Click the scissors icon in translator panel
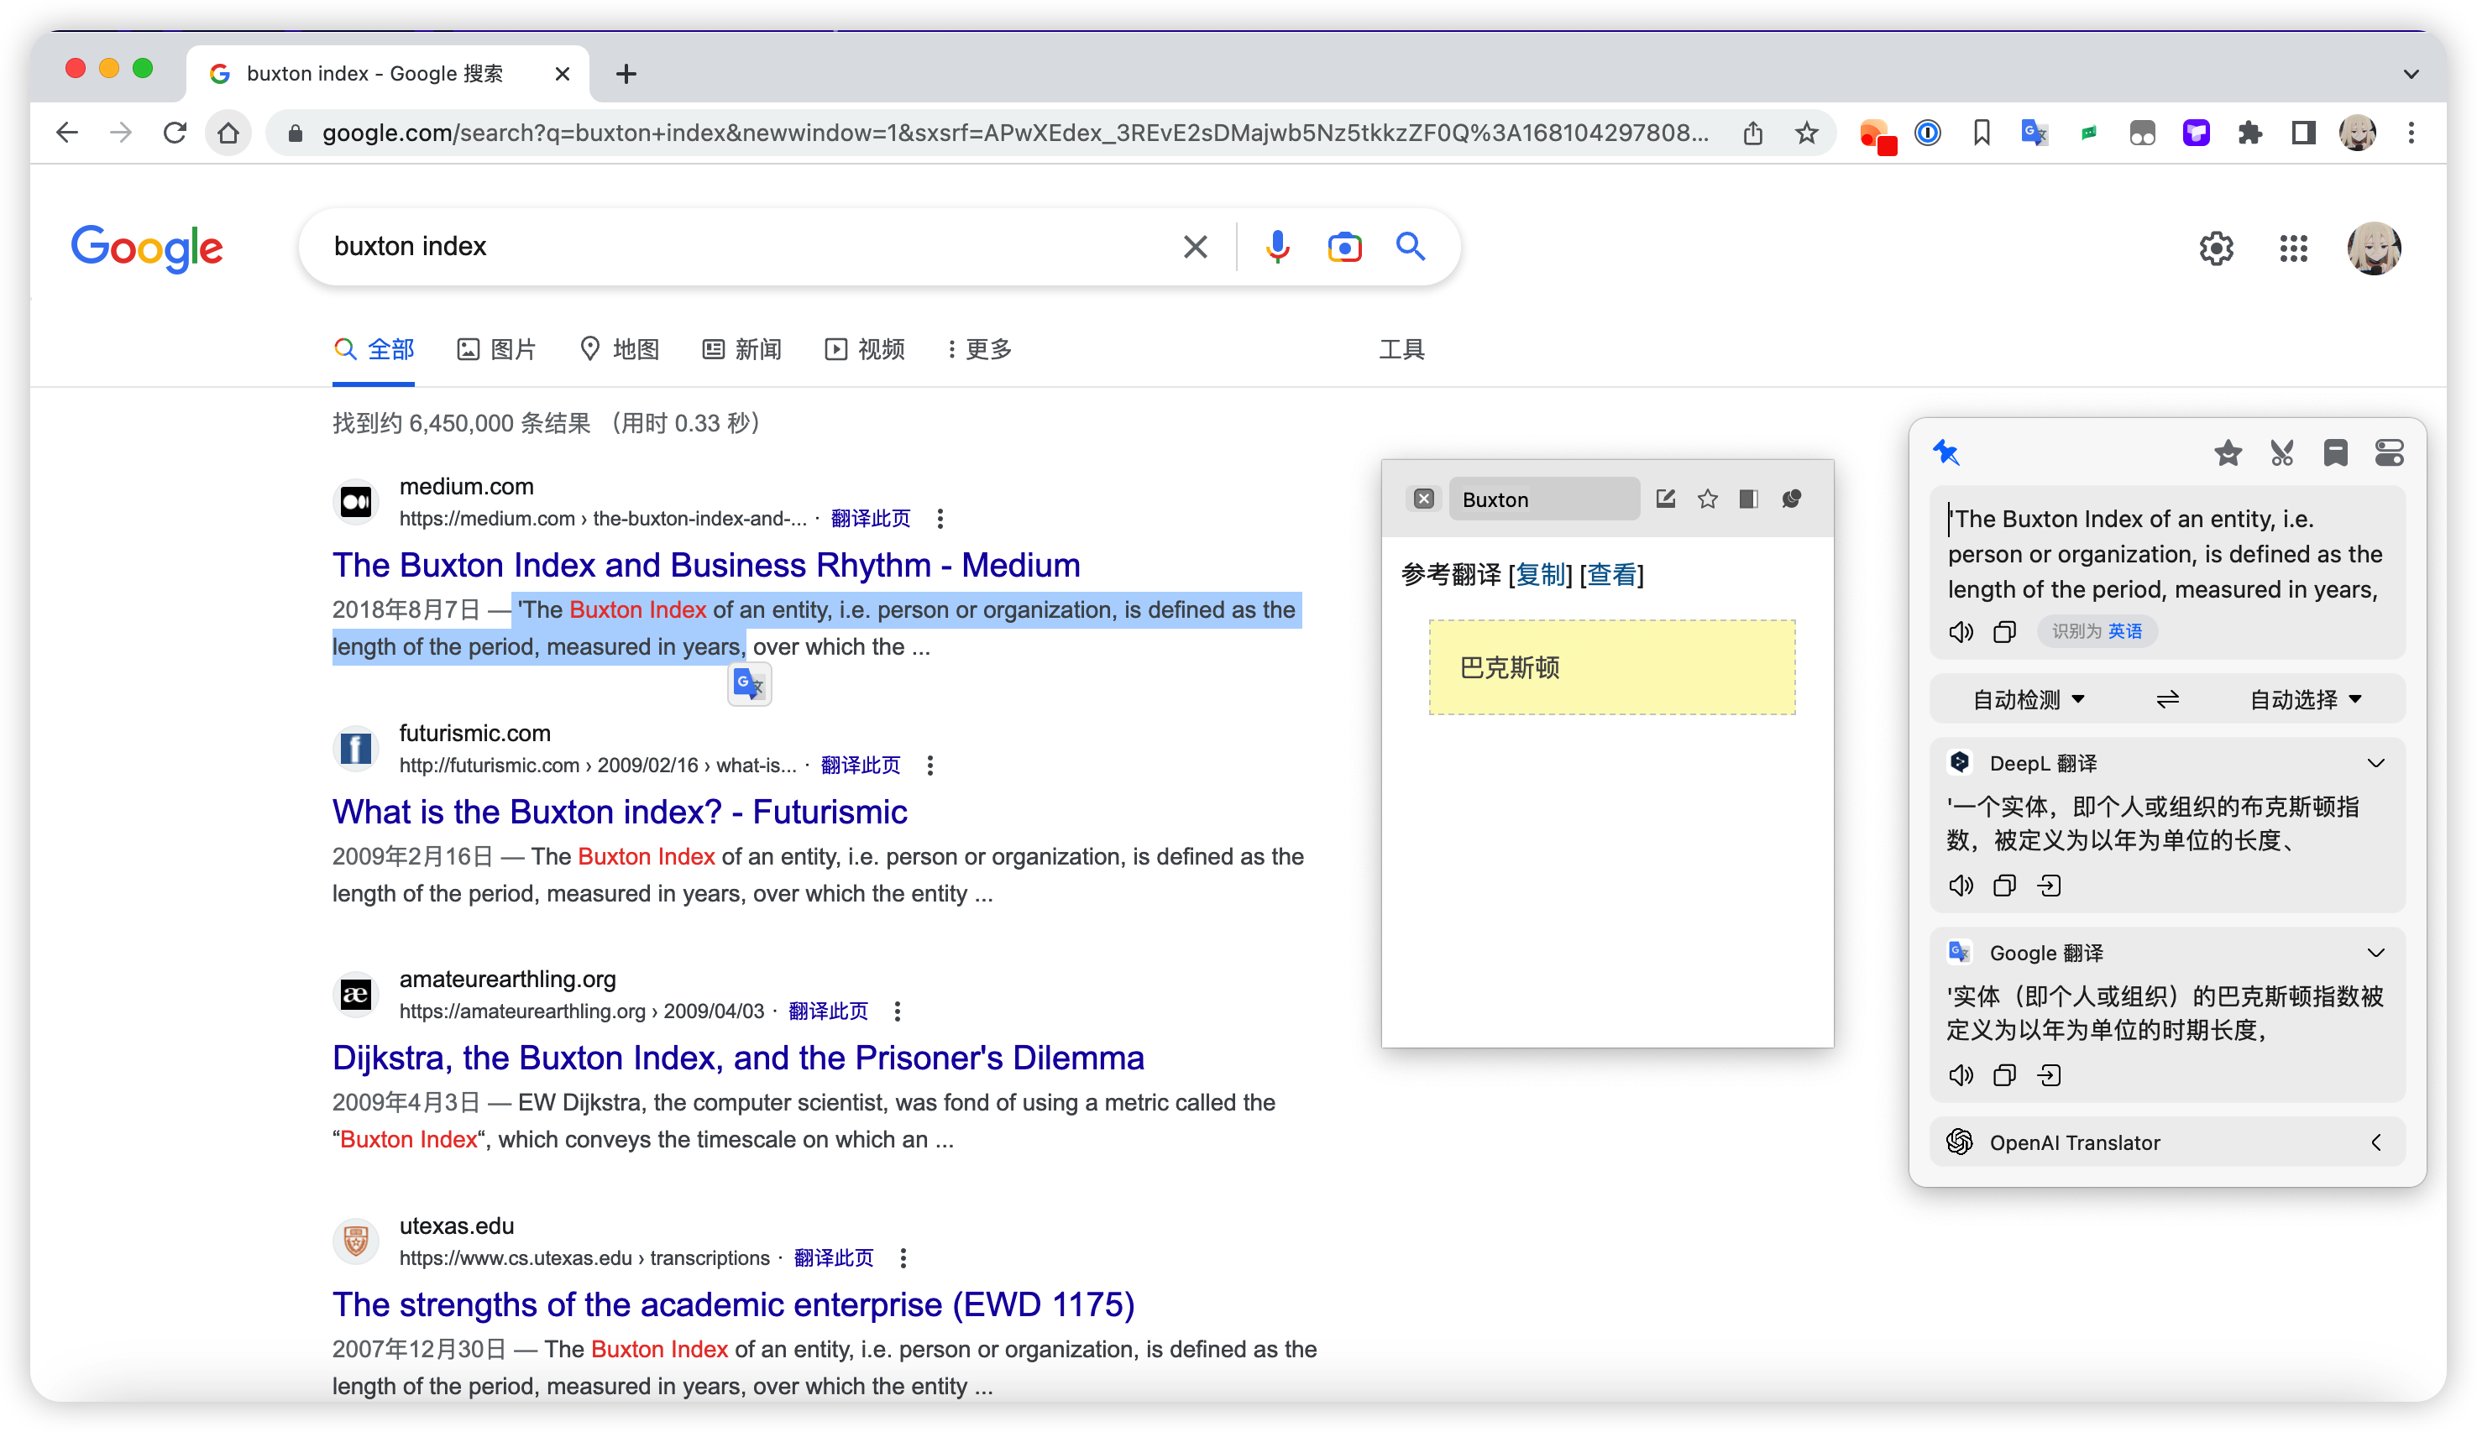Image resolution: width=2477 pixels, height=1432 pixels. pyautogui.click(x=2281, y=453)
